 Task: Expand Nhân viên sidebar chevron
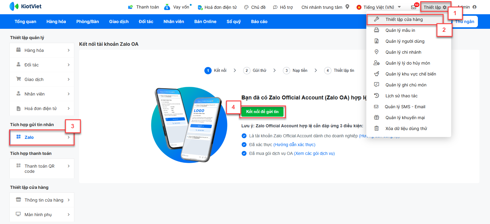tap(69, 94)
